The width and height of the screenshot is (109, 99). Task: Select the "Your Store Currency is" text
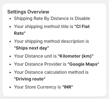point(38,87)
